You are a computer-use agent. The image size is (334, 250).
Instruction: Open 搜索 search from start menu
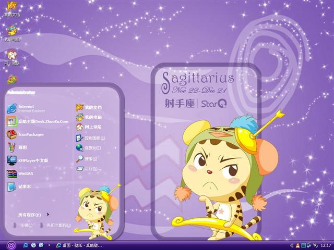(87, 159)
